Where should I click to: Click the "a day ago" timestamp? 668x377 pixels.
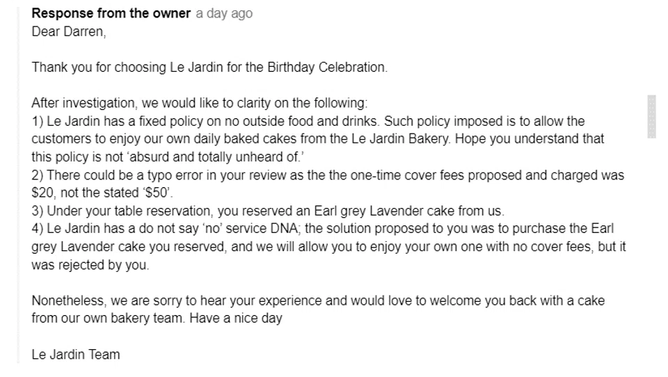[x=223, y=14]
